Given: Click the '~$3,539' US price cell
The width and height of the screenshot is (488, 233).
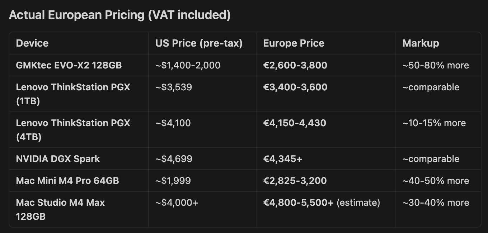Looking at the screenshot, I should click(174, 87).
